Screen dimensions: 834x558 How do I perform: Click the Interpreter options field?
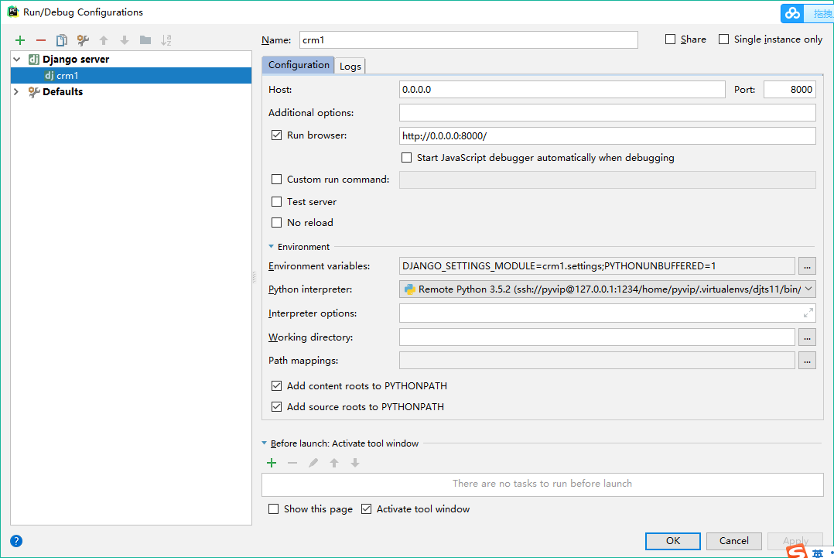pyautogui.click(x=607, y=313)
